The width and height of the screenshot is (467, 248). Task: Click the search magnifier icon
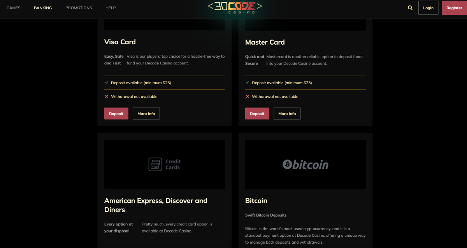tap(410, 8)
